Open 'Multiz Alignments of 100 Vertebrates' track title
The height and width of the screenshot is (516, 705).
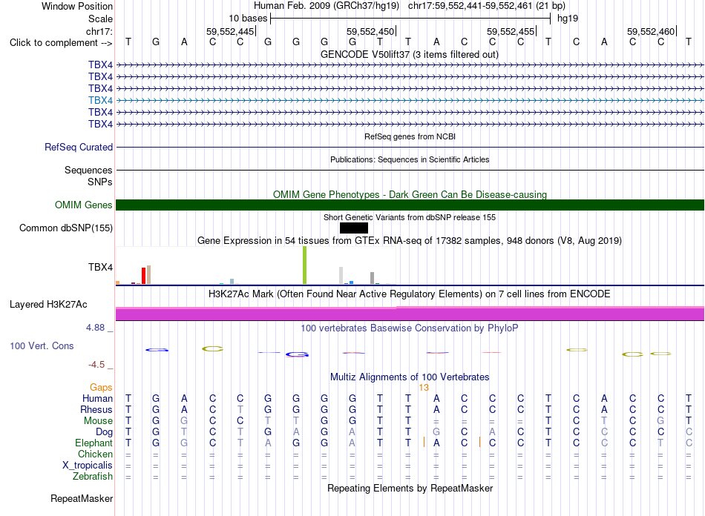click(x=410, y=377)
